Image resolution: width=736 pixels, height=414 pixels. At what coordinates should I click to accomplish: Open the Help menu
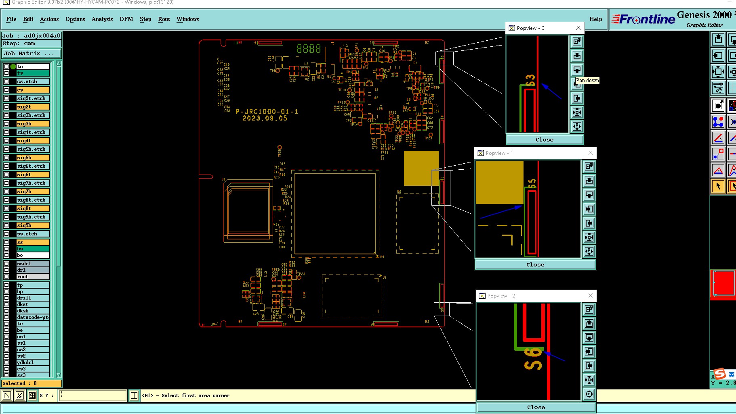pyautogui.click(x=596, y=19)
